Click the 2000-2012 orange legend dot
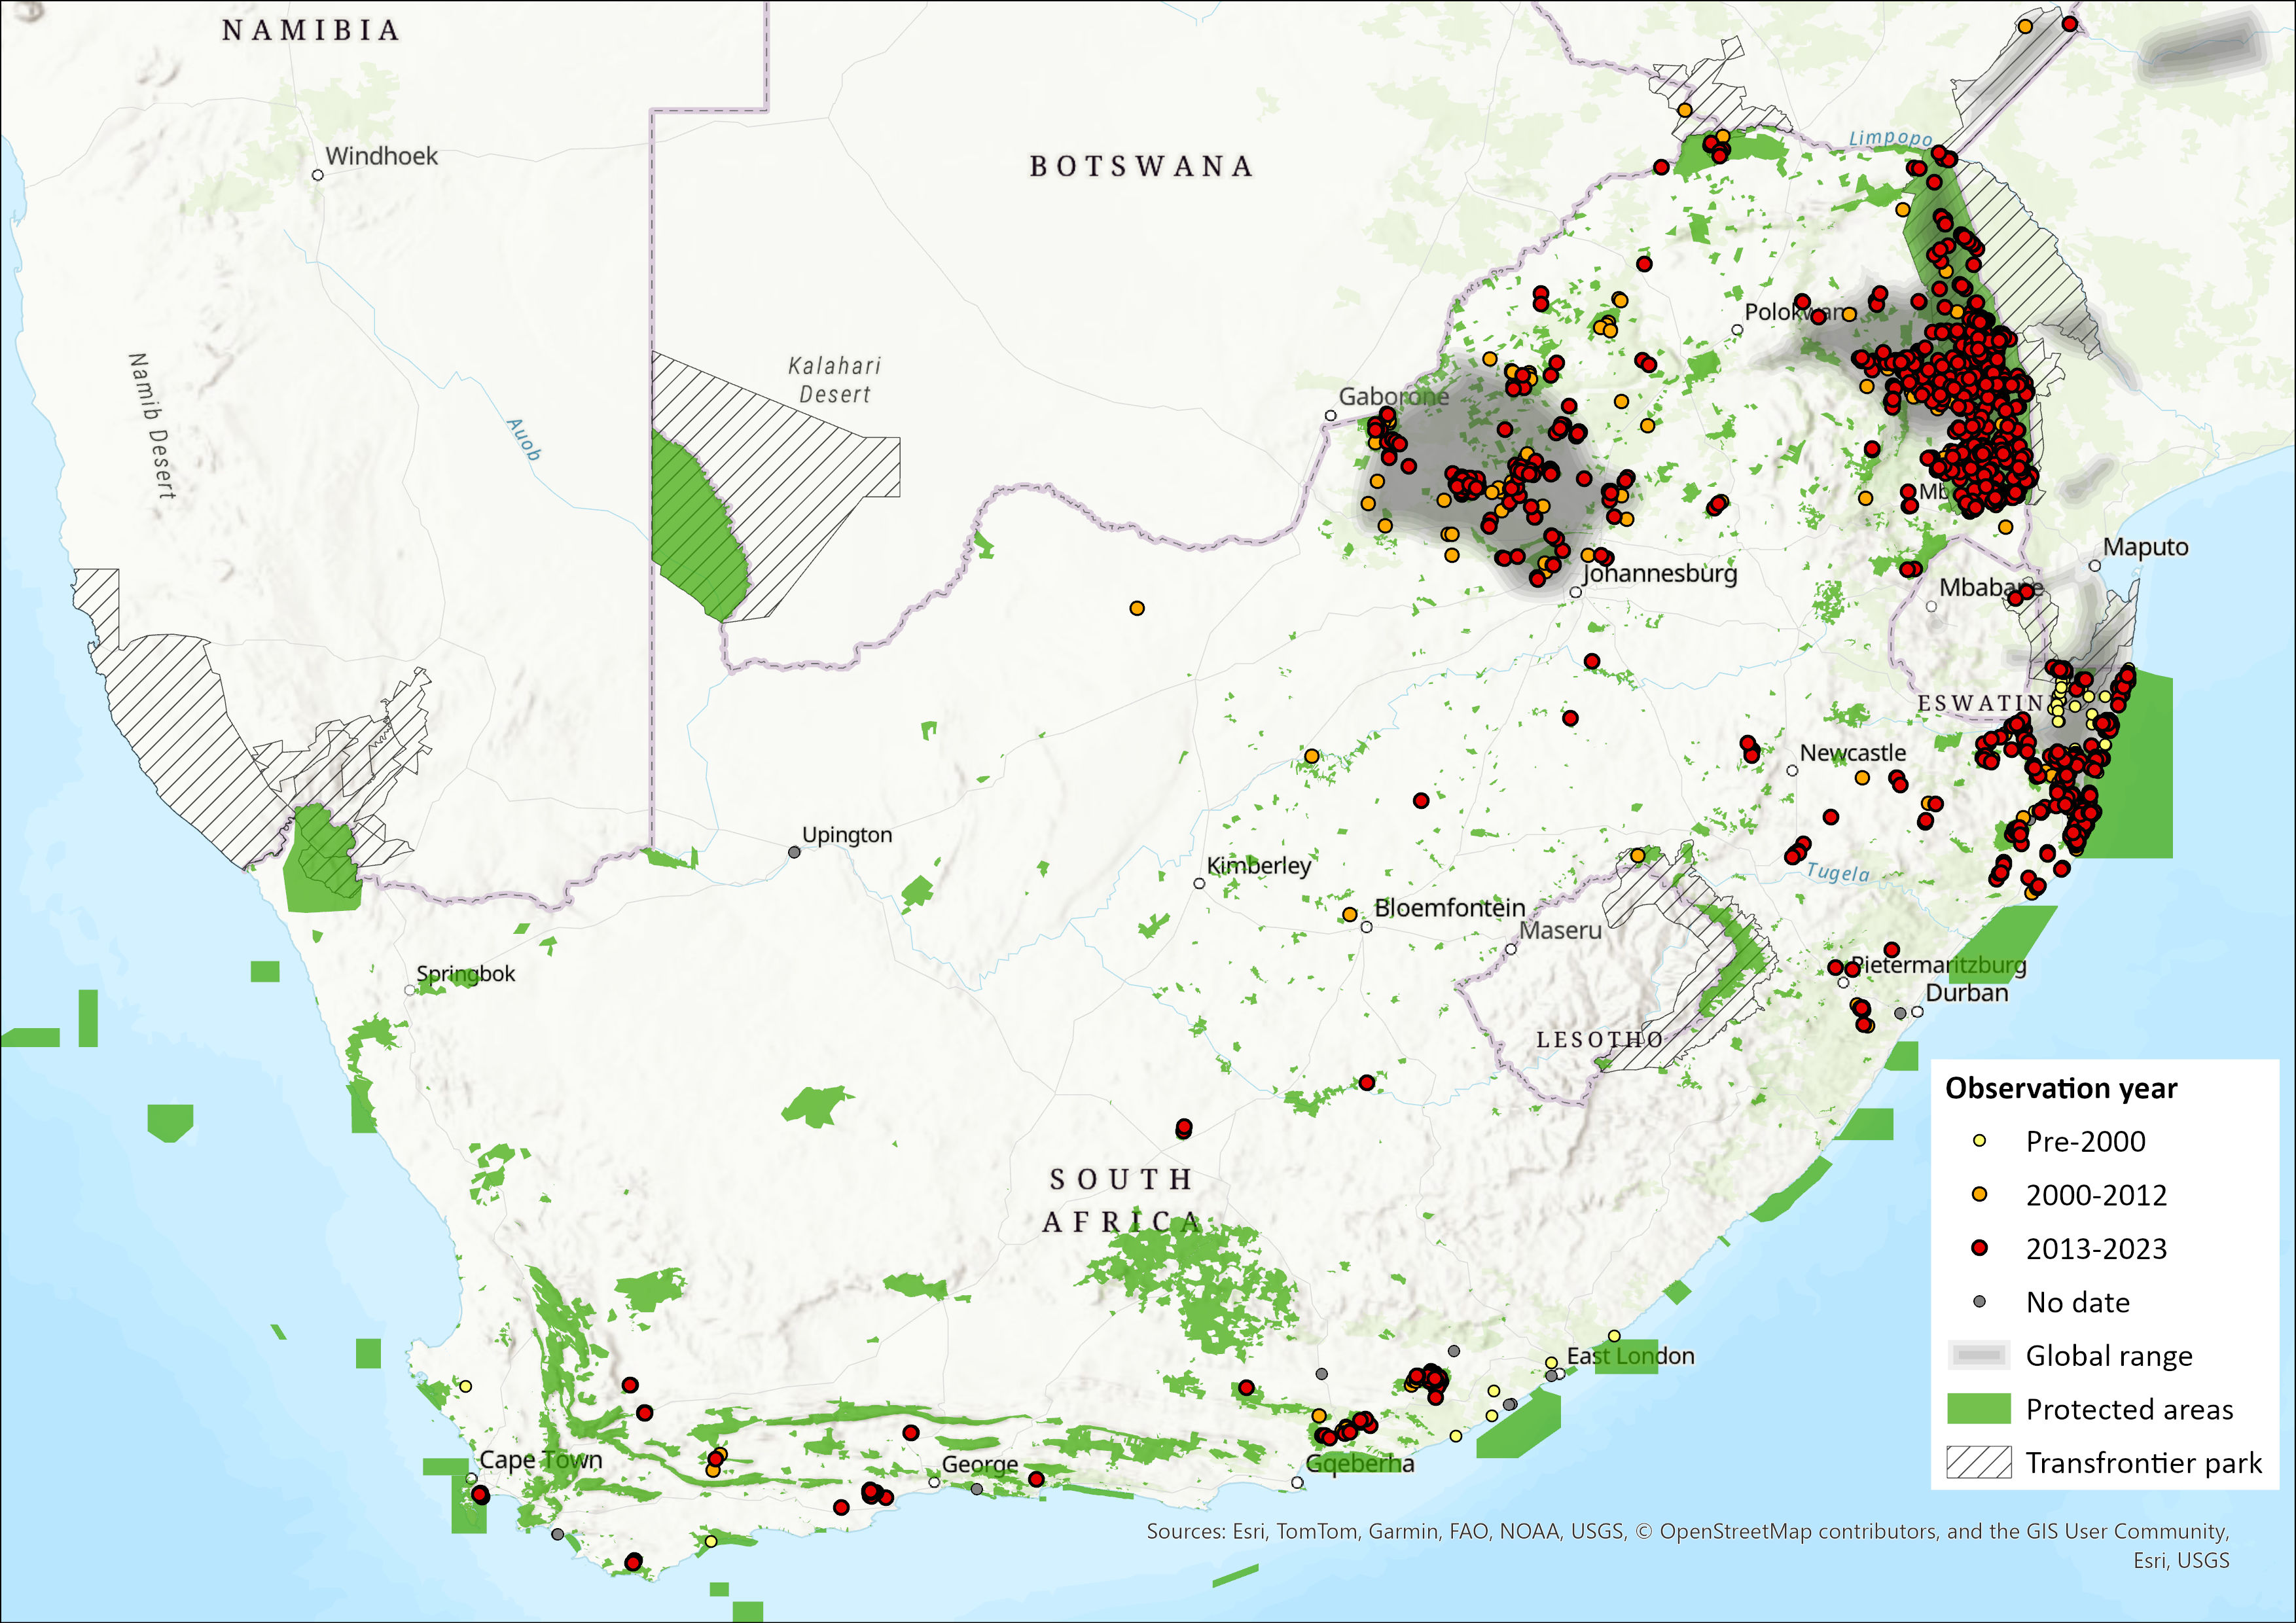2296x1623 pixels. click(x=1979, y=1194)
